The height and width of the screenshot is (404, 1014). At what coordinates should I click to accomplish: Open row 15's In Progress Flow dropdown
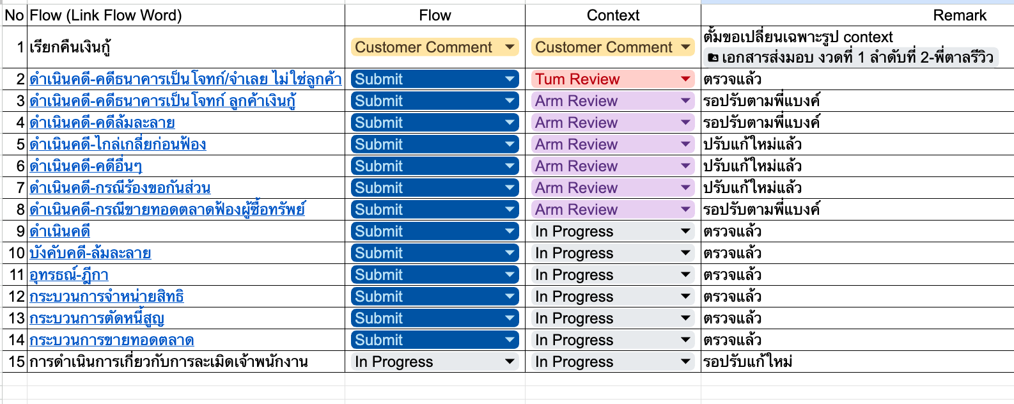point(510,362)
